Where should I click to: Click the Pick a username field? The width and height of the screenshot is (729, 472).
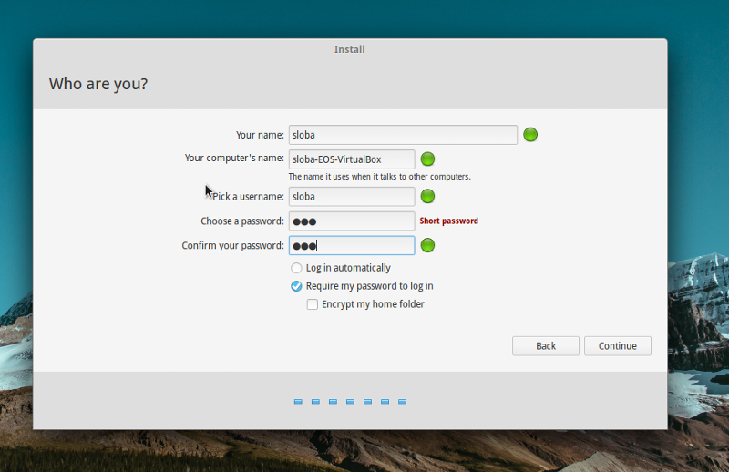click(x=352, y=197)
